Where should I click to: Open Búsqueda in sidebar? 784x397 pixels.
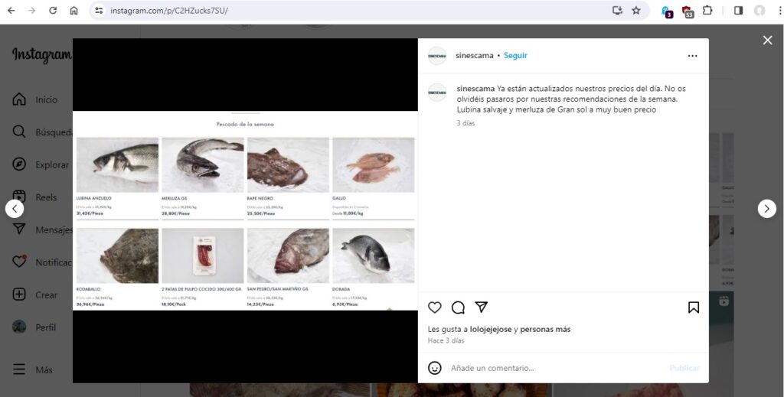pyautogui.click(x=43, y=132)
